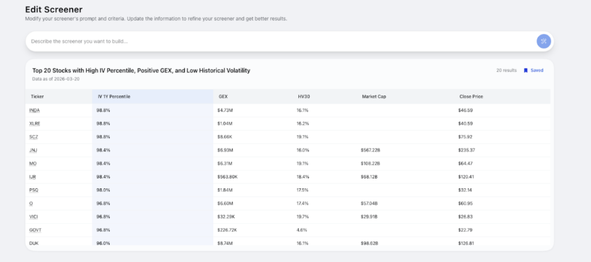Open the VICI ticker link

33,217
